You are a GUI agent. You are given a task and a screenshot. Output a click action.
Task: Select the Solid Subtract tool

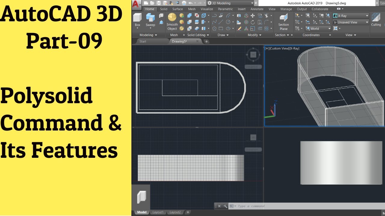point(189,22)
